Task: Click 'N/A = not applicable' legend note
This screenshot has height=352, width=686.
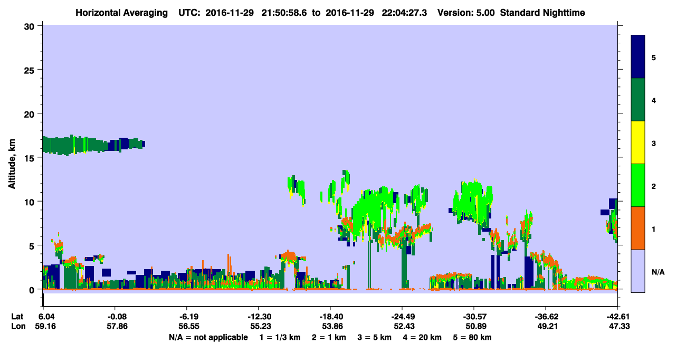Action: tap(208, 337)
